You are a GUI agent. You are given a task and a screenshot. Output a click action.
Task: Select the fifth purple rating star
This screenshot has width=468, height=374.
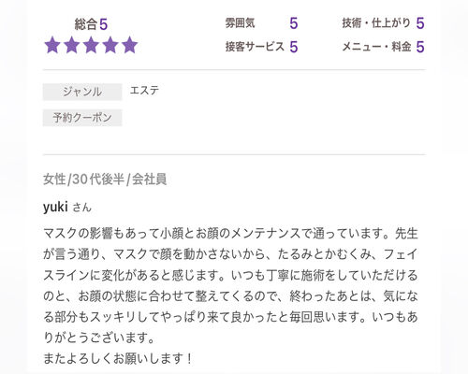130,45
